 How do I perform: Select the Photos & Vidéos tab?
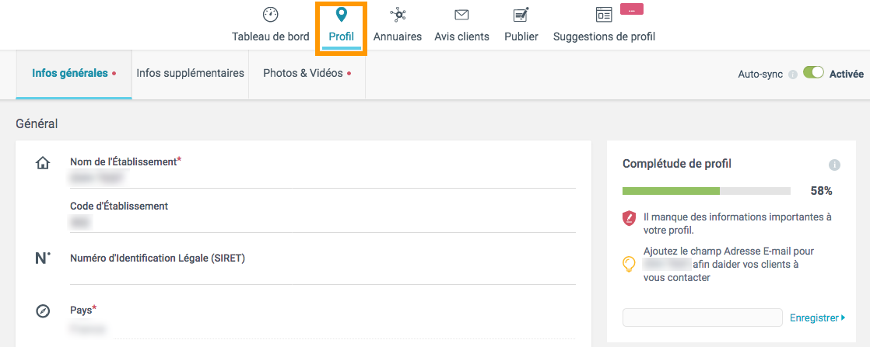[x=307, y=74]
